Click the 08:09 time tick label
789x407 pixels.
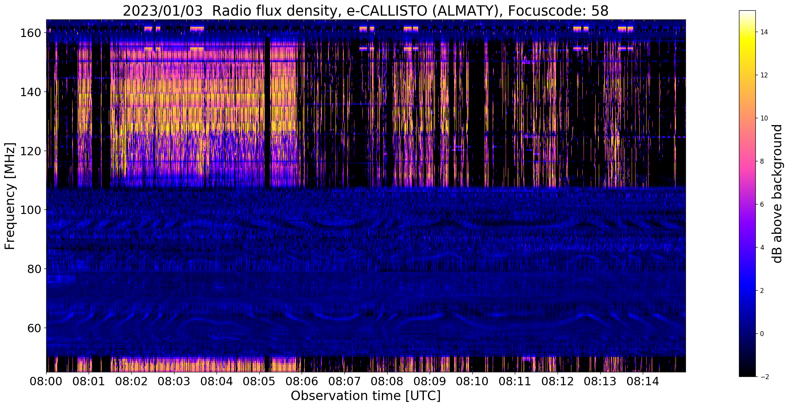coord(430,381)
